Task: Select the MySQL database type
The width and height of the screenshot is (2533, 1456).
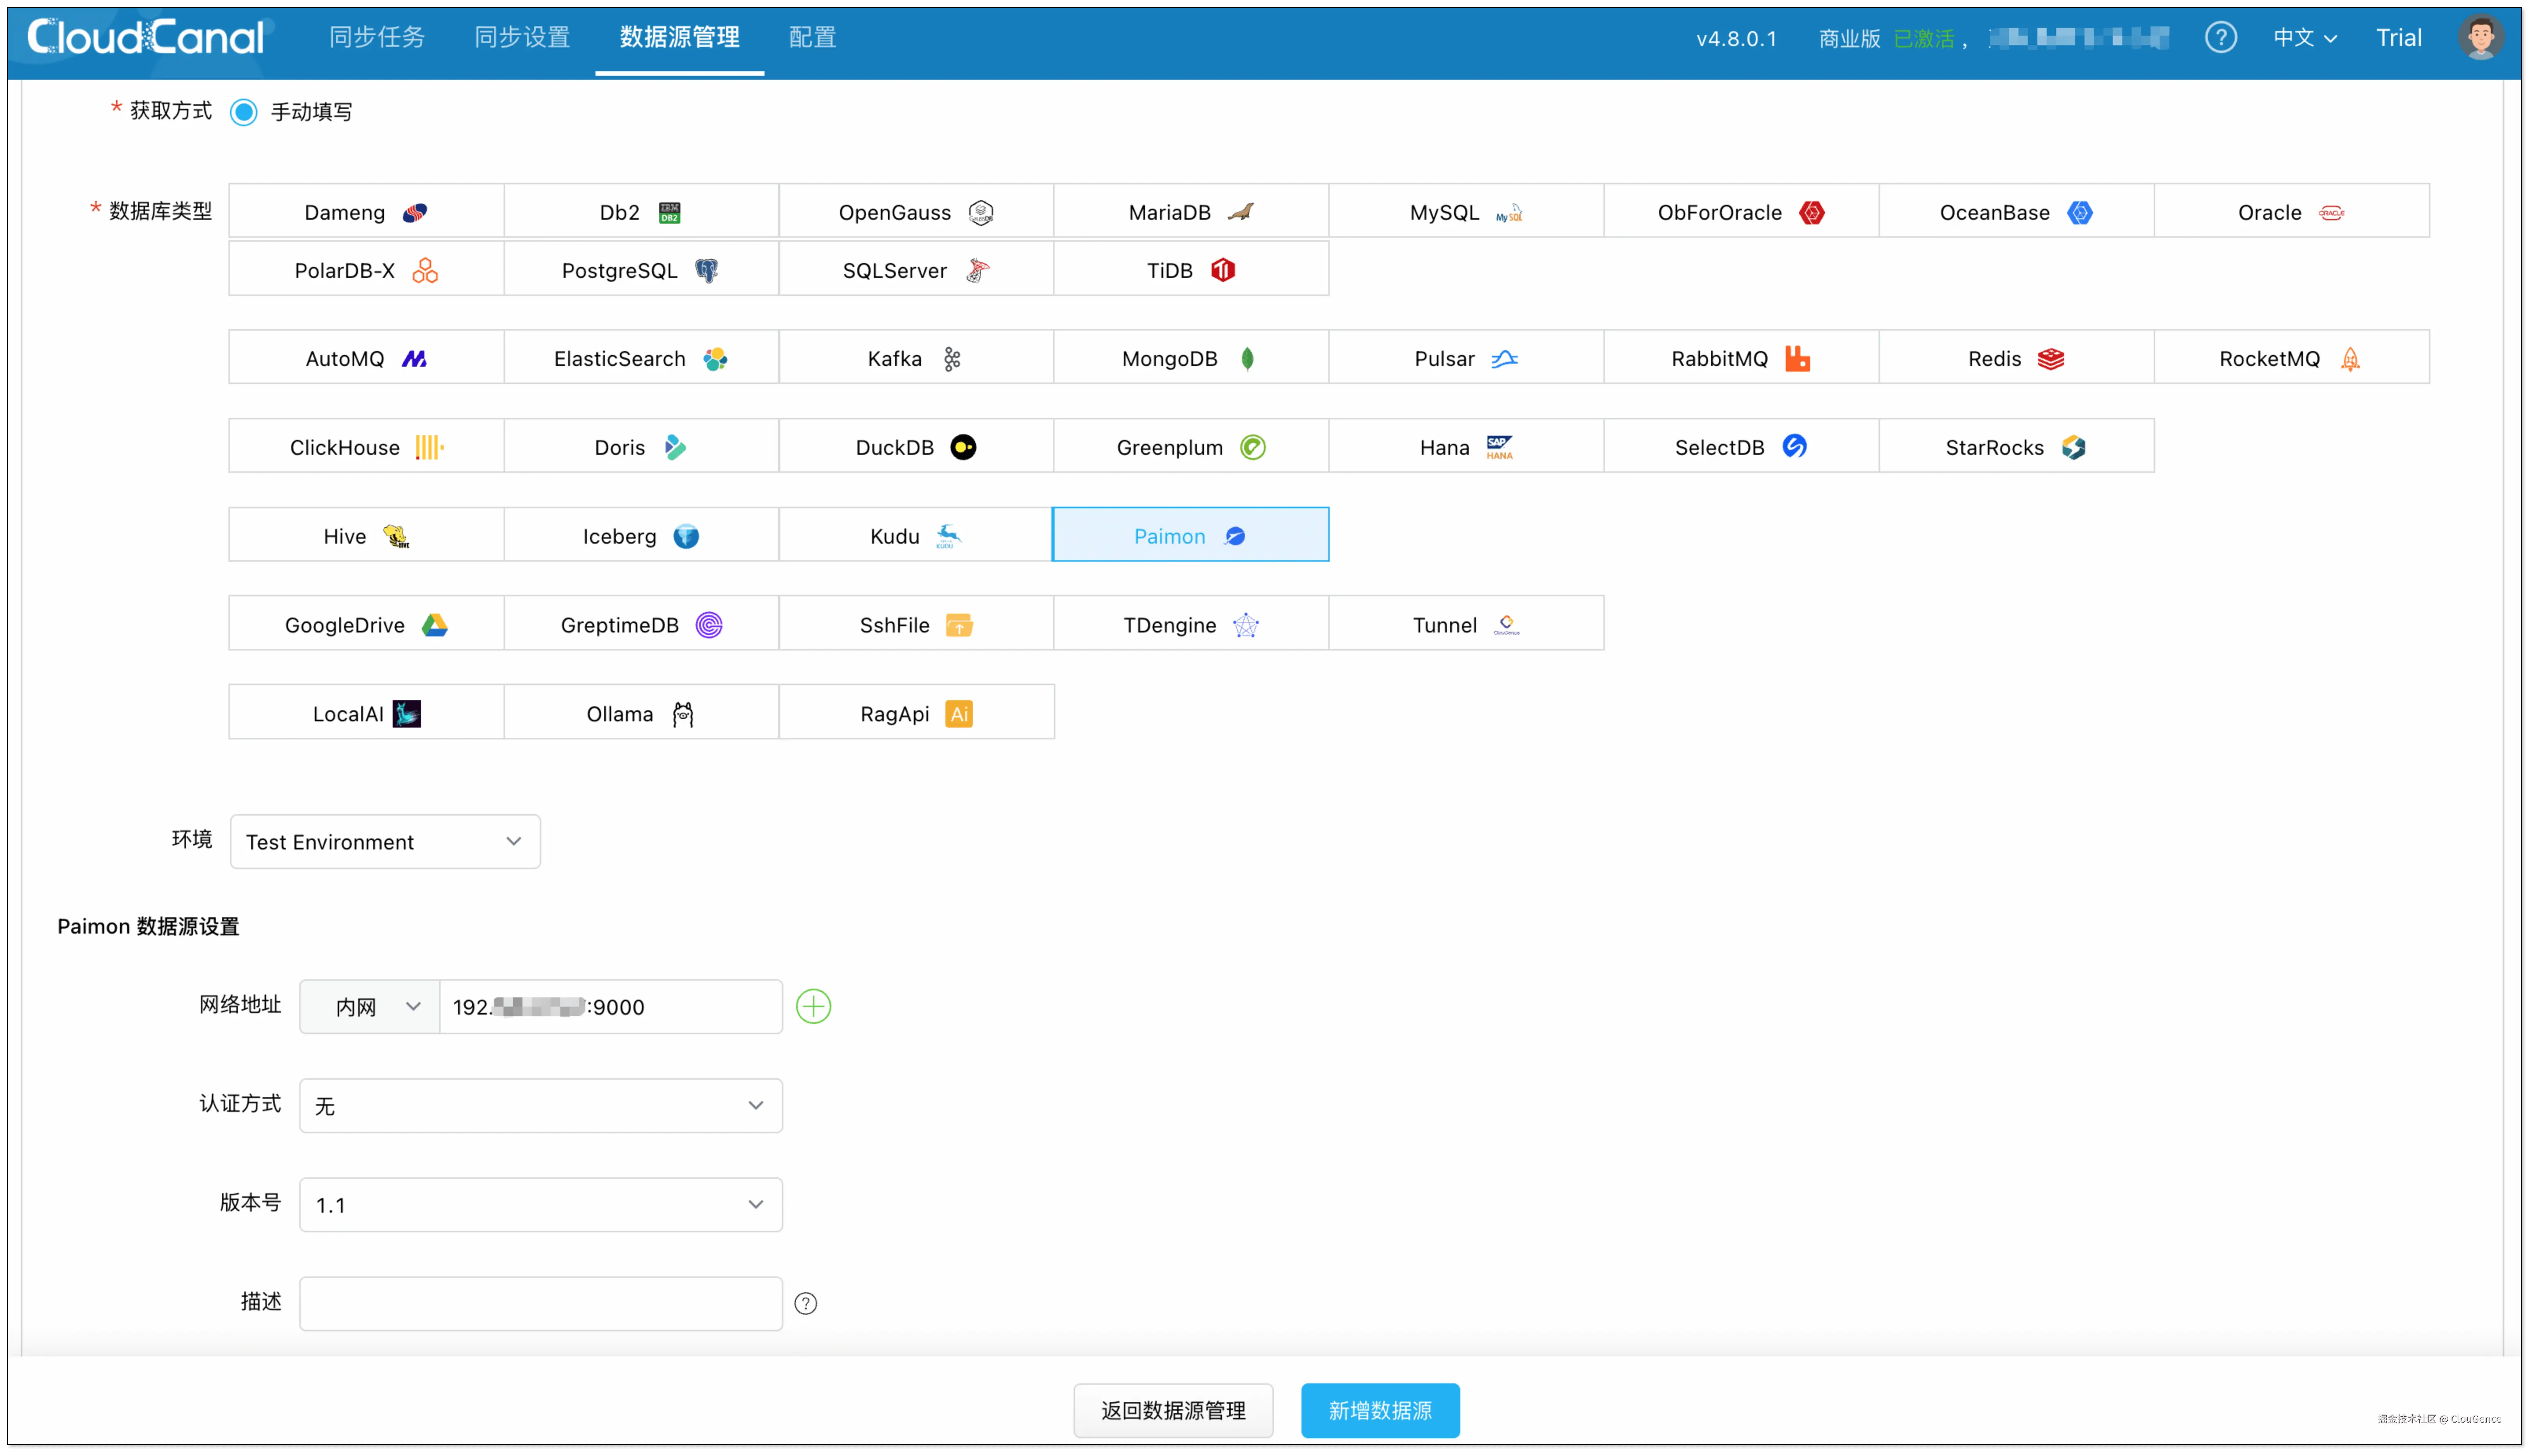Action: (x=1465, y=212)
